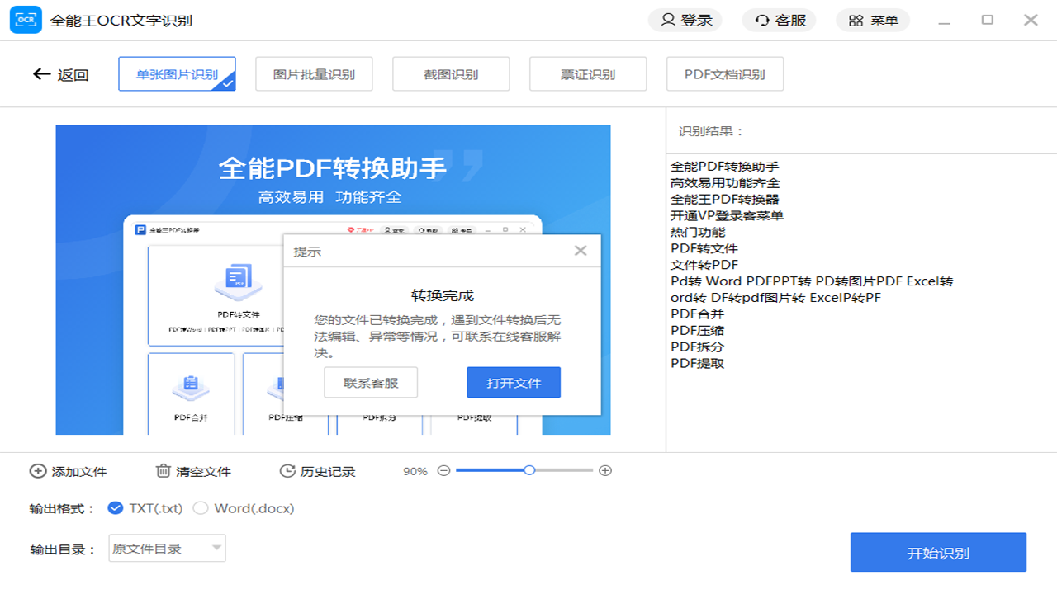The height and width of the screenshot is (594, 1057).
Task: Click the back arrow next to 返回
Action: click(x=40, y=73)
